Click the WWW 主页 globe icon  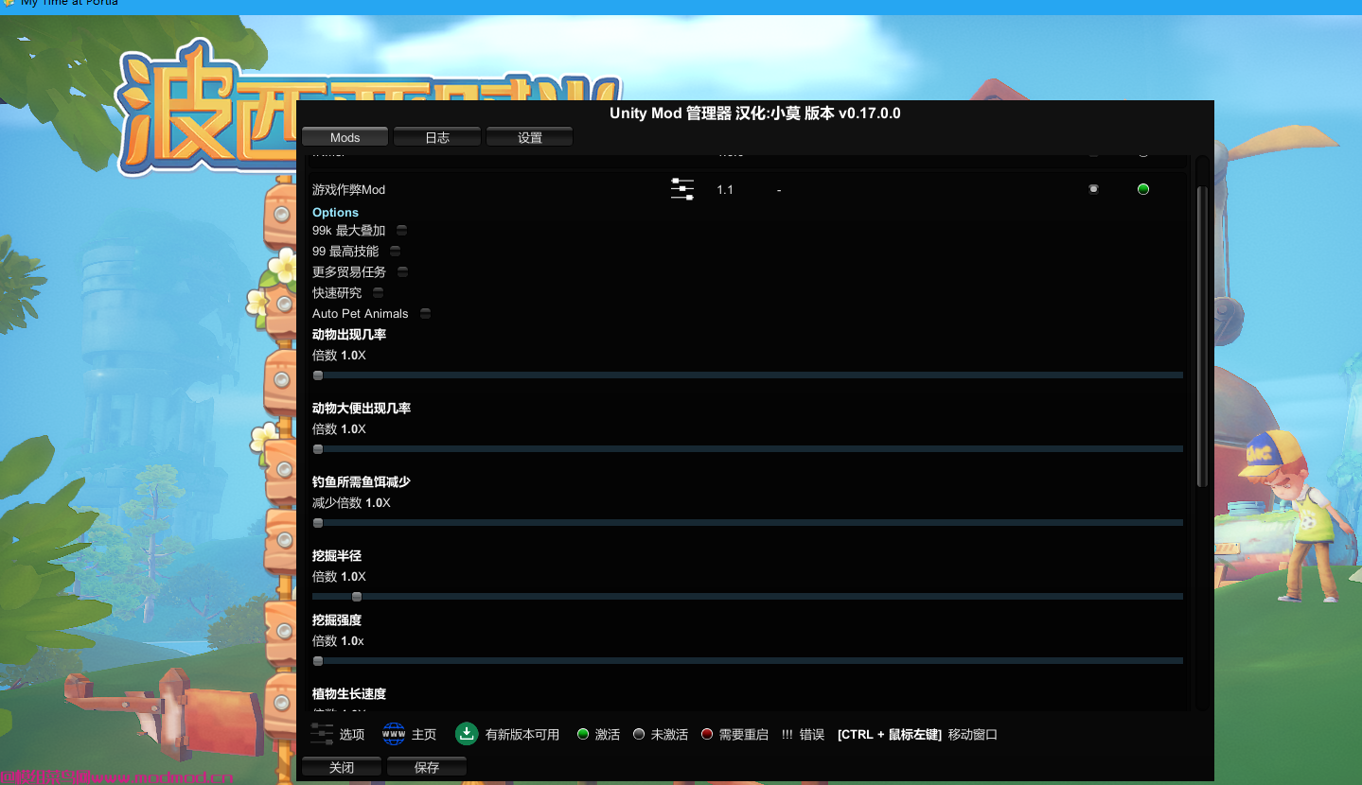tap(392, 734)
